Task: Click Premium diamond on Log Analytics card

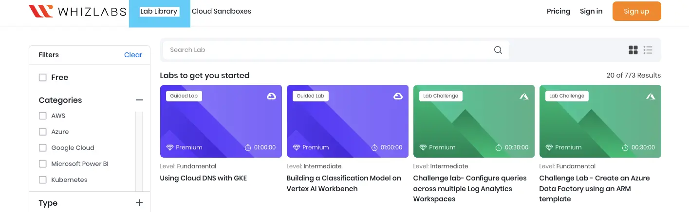Action: pos(423,147)
